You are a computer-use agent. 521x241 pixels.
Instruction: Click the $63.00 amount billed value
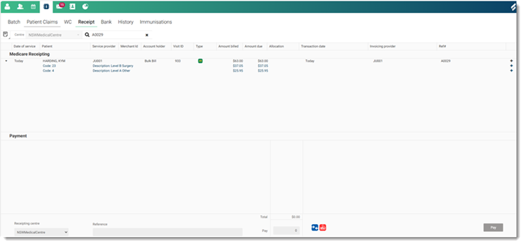[238, 61]
